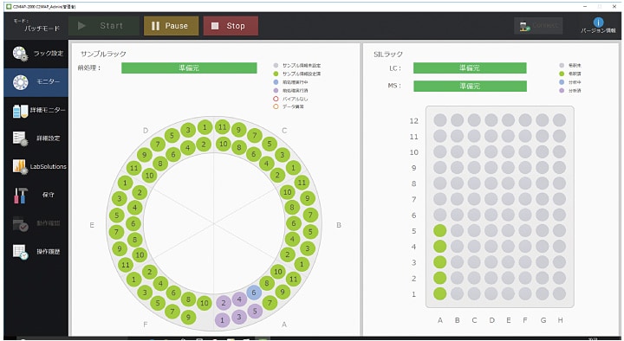624x341 pixels.
Task: Click green SIL rack well A5
Action: pos(439,230)
